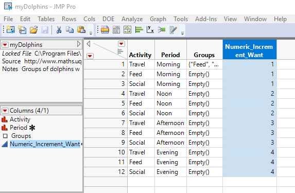Click the Cut scissors icon
This screenshot has width=295, height=193.
pos(59,30)
